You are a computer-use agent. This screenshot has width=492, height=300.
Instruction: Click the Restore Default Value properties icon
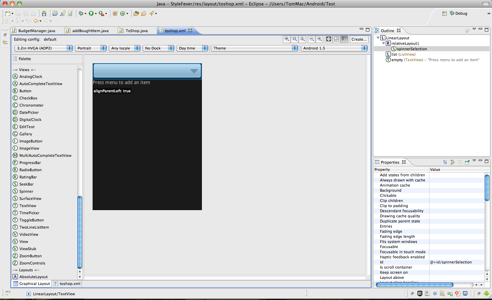click(460, 162)
